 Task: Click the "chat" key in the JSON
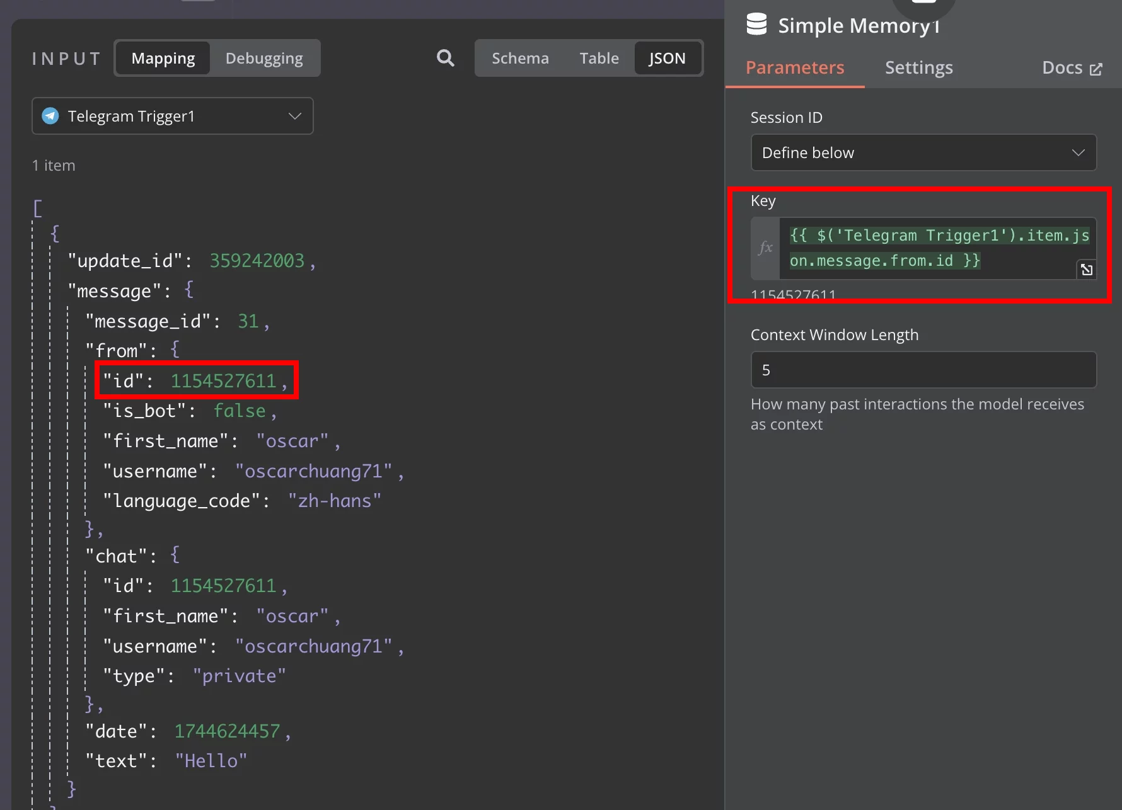tap(117, 556)
